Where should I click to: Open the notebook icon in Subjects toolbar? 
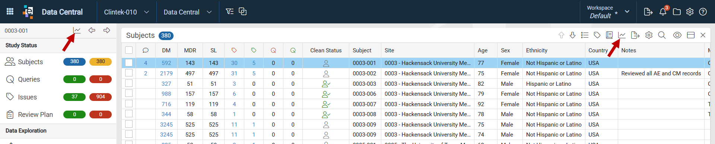pyautogui.click(x=609, y=35)
